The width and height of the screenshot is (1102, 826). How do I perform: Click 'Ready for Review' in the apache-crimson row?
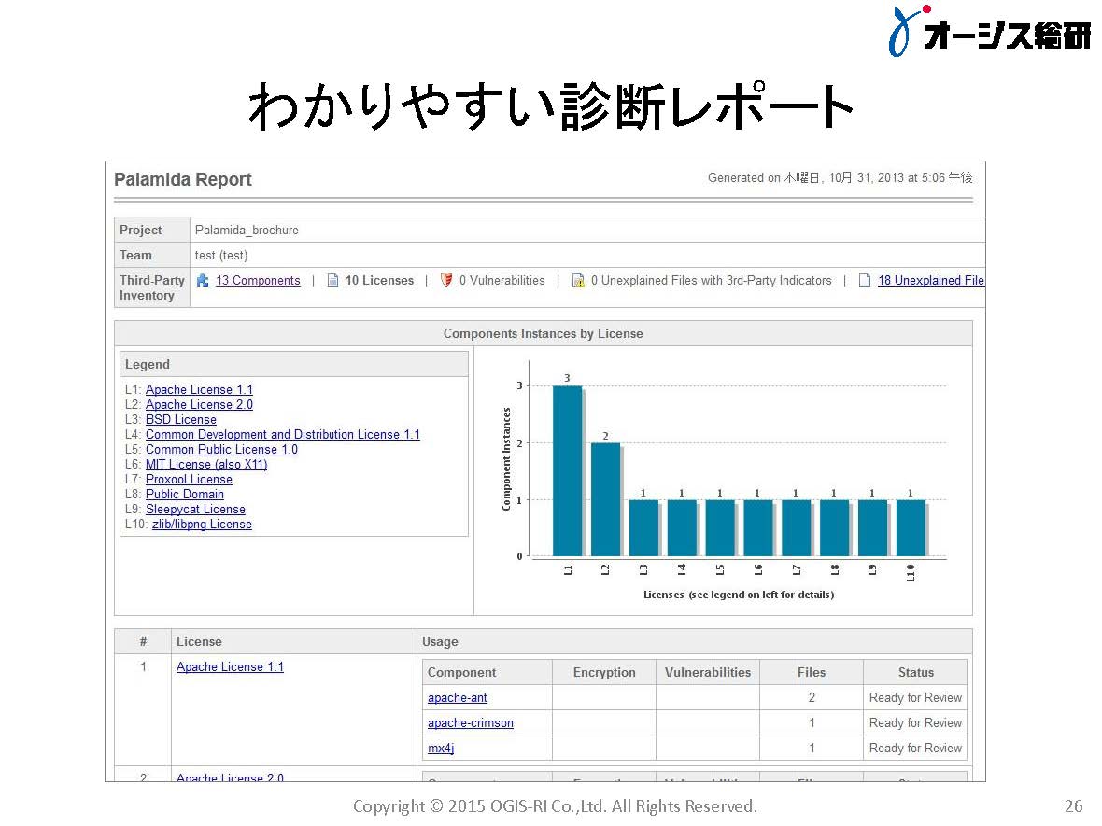coord(915,722)
